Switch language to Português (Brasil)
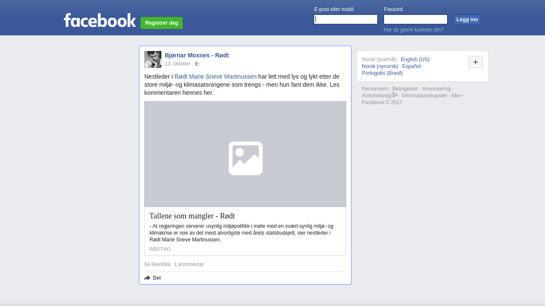545x306 pixels. point(382,73)
